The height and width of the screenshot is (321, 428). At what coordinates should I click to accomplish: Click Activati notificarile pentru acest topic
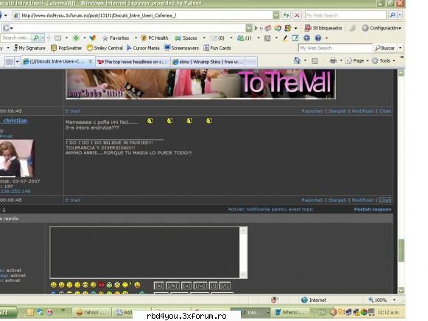270,209
